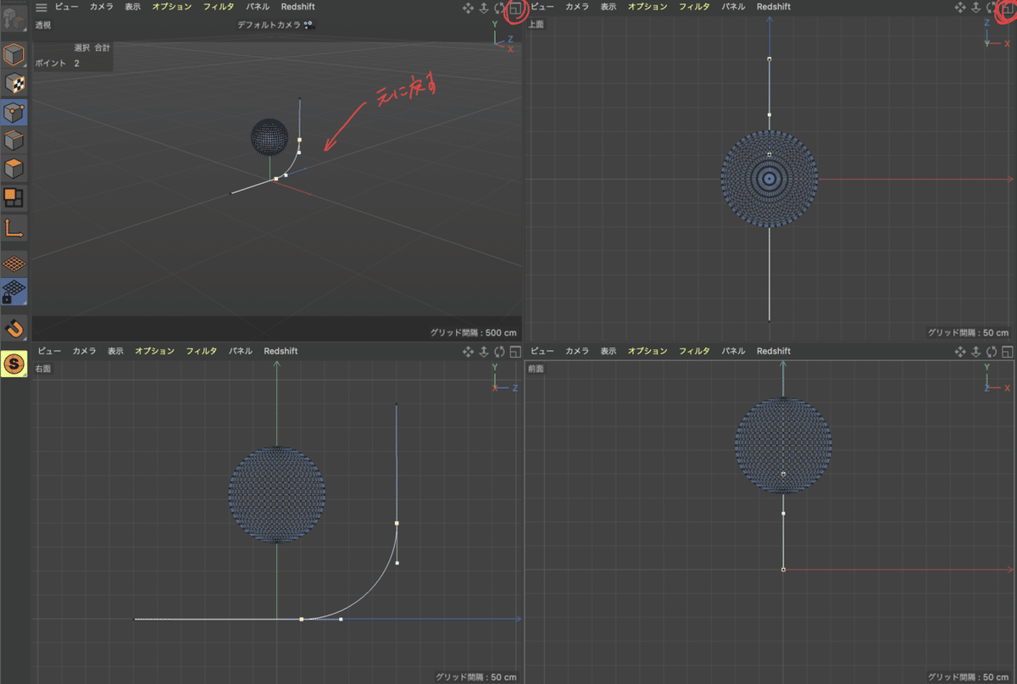Click the rotate icon in the 右面 view
This screenshot has width=1017, height=684.
click(500, 351)
